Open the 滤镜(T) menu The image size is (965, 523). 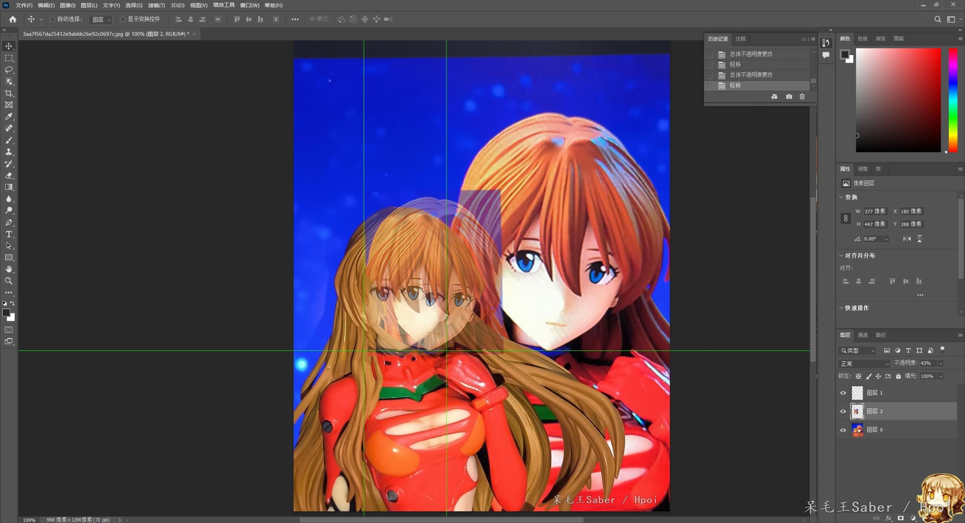pyautogui.click(x=156, y=5)
